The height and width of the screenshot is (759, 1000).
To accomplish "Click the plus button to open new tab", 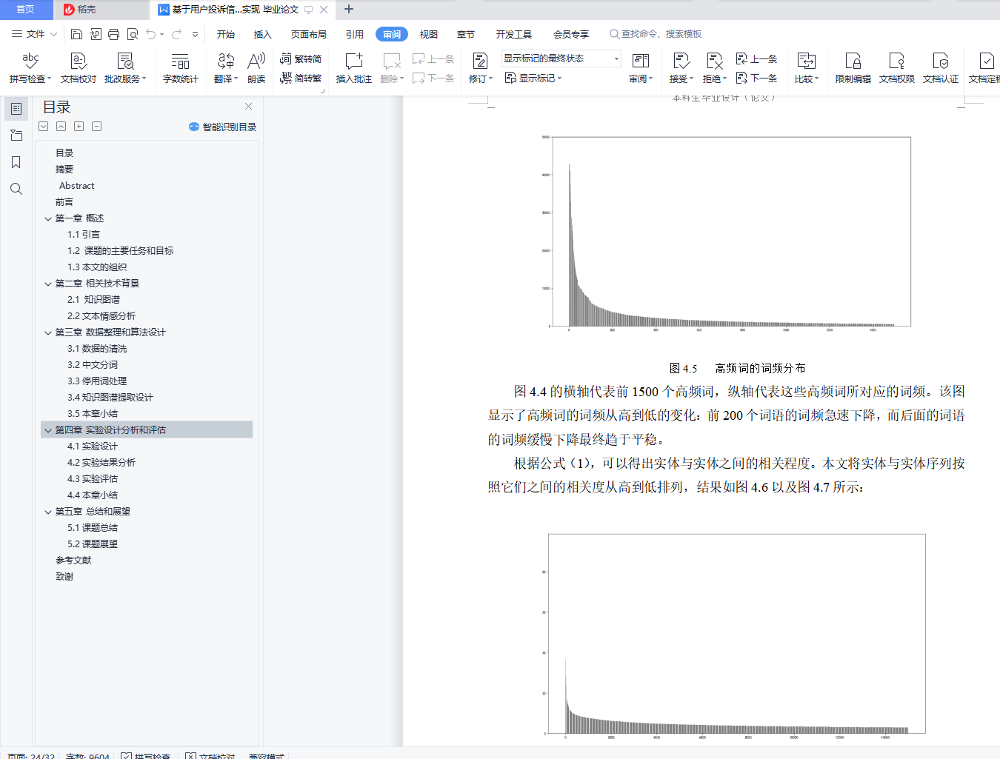I will (349, 10).
